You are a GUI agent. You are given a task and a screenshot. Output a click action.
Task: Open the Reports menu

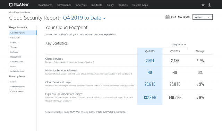(x=123, y=5)
